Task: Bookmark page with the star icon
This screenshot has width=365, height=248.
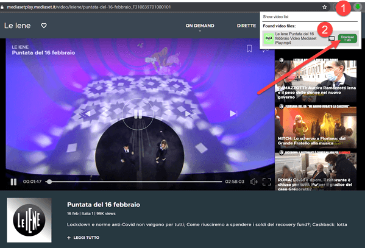Action: point(325,7)
